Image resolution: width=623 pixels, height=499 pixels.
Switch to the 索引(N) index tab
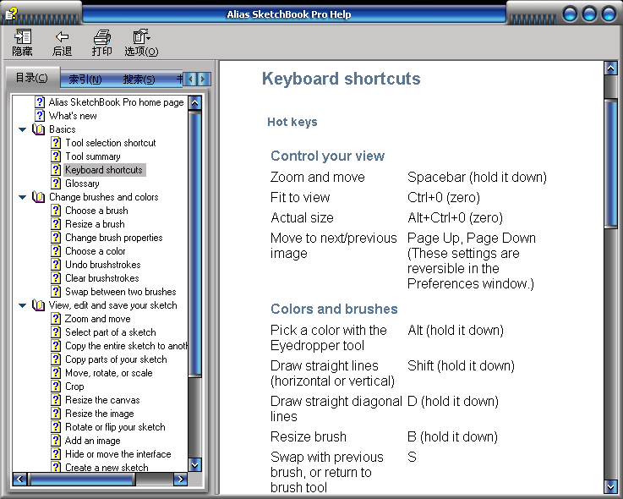85,80
